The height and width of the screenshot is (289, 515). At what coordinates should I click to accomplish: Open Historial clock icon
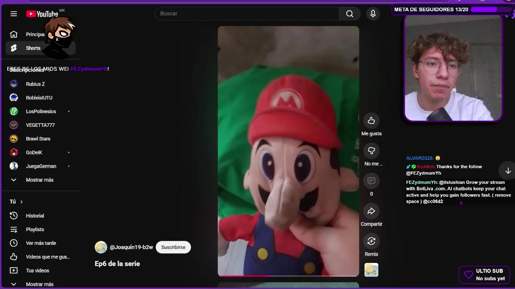pyautogui.click(x=14, y=216)
